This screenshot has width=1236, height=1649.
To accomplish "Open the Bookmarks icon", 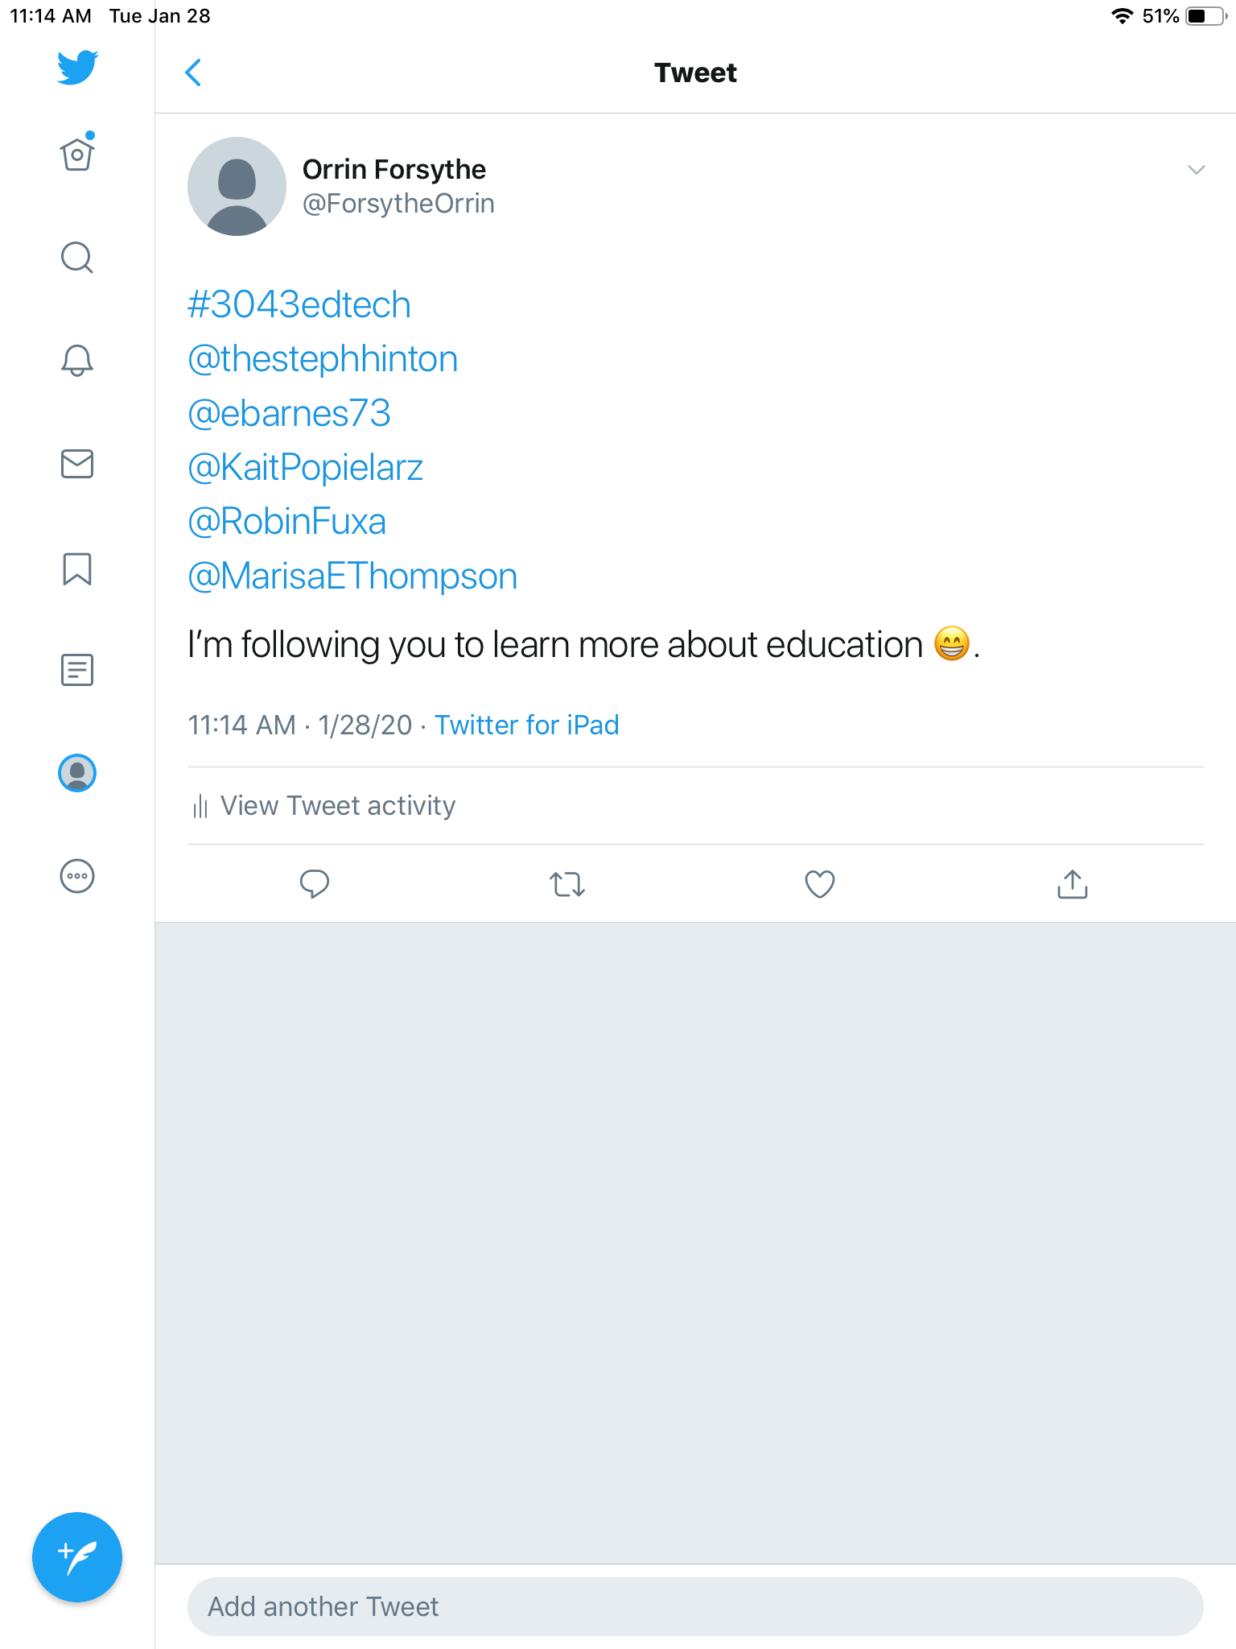I will 77,568.
